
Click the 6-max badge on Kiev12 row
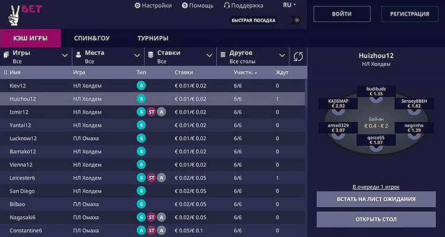141,86
